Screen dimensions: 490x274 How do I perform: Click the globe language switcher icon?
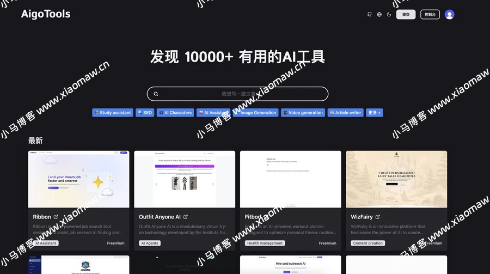coord(379,15)
